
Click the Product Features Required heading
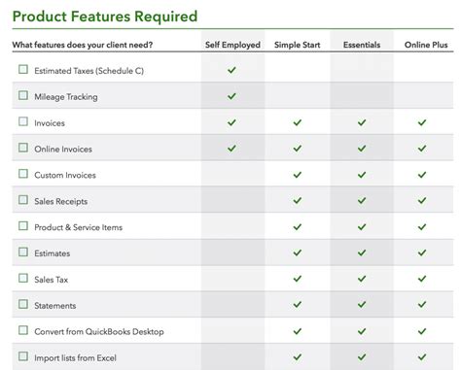[x=105, y=17]
